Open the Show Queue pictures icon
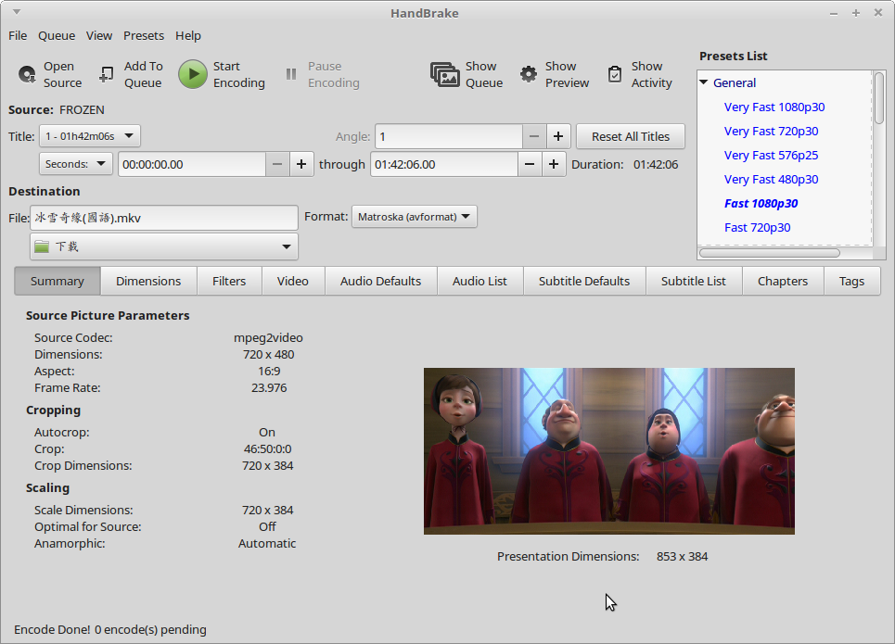The height and width of the screenshot is (644, 895). [x=444, y=75]
